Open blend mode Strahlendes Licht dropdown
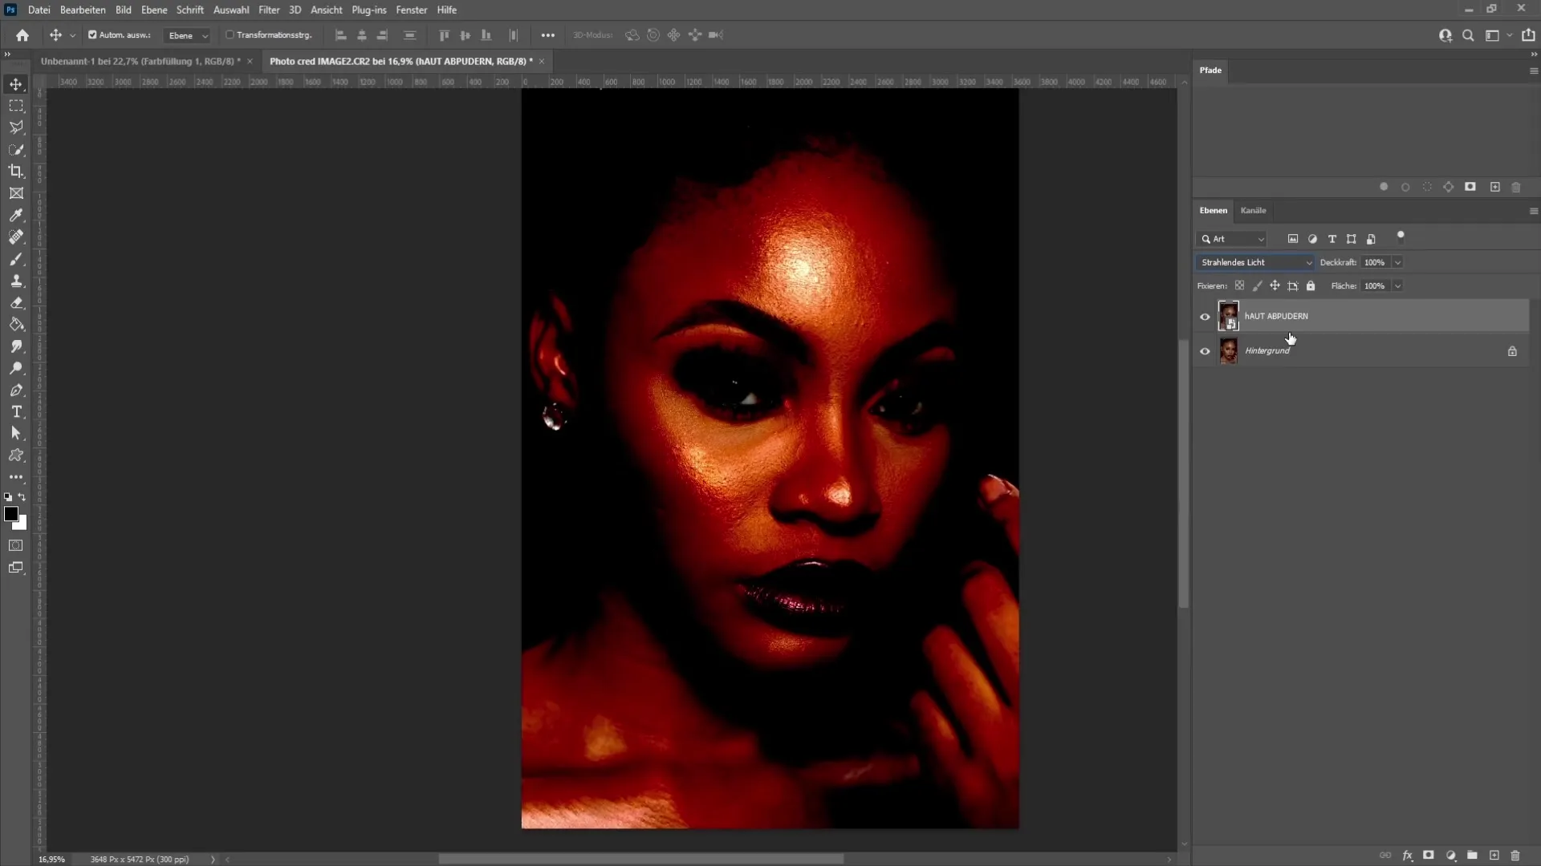 point(1254,262)
